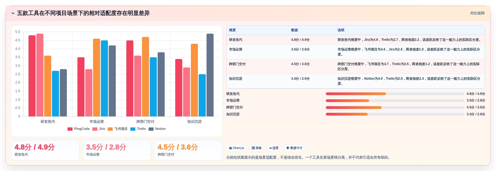Open the 4.5分 / 3.6分 跨部门交付 stat card

(188, 150)
